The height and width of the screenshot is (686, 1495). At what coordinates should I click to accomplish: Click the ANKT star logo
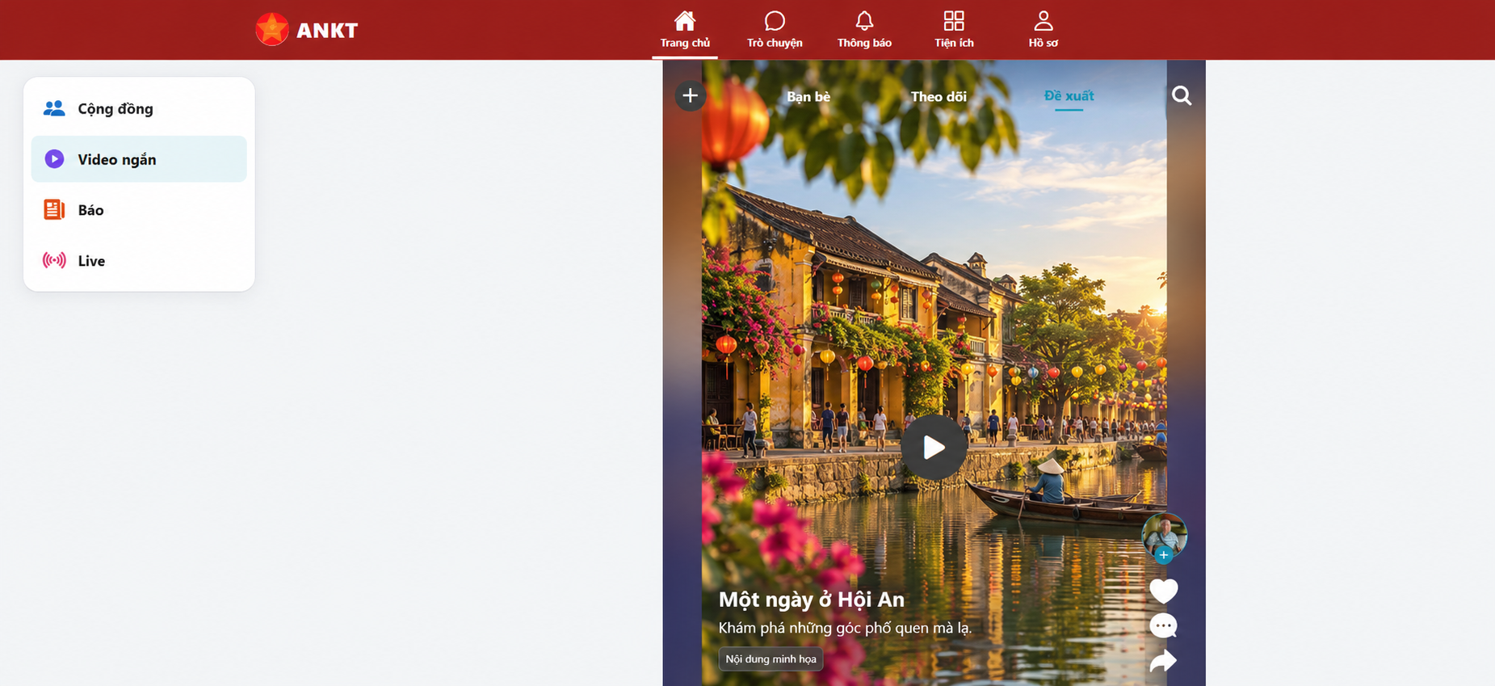pos(272,30)
